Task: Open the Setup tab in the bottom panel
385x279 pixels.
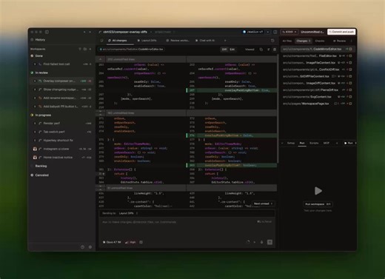Action: pos(291,143)
